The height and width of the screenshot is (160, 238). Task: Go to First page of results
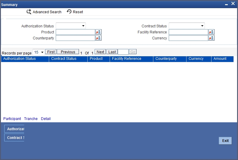tap(51, 52)
